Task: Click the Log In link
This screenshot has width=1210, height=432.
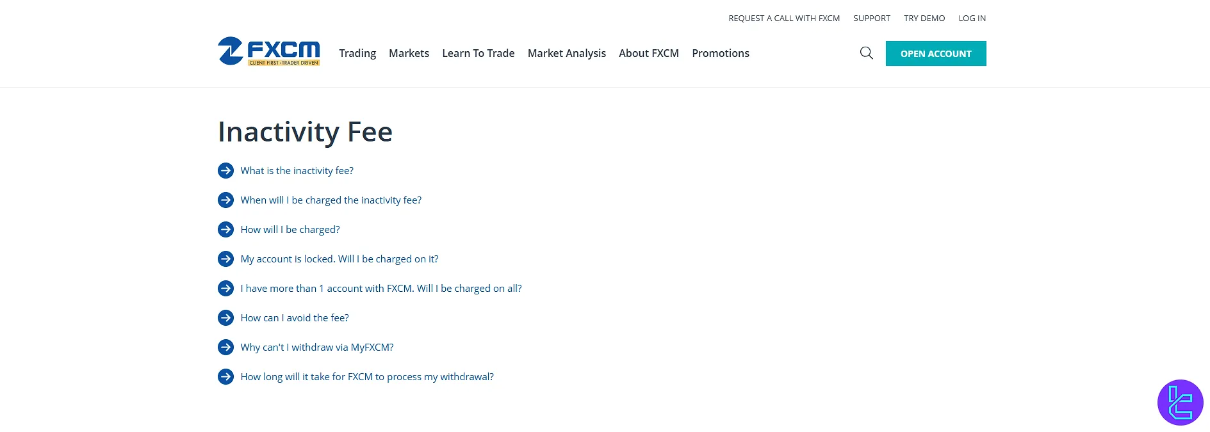Action: pos(972,19)
